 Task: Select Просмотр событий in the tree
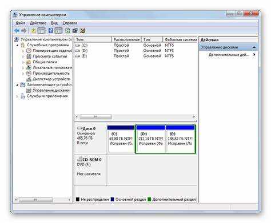pos(50,56)
